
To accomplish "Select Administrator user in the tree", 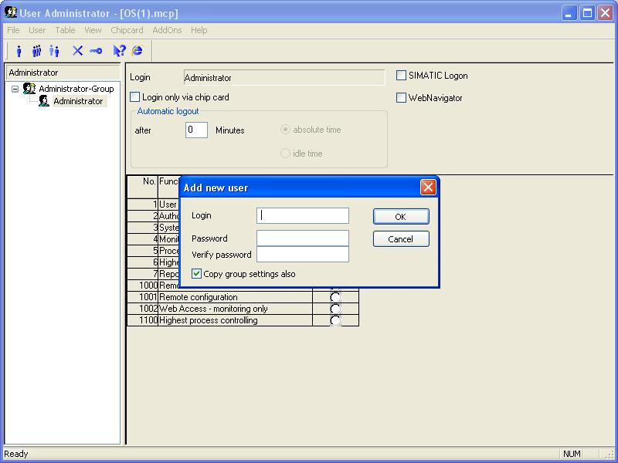I will pos(77,101).
